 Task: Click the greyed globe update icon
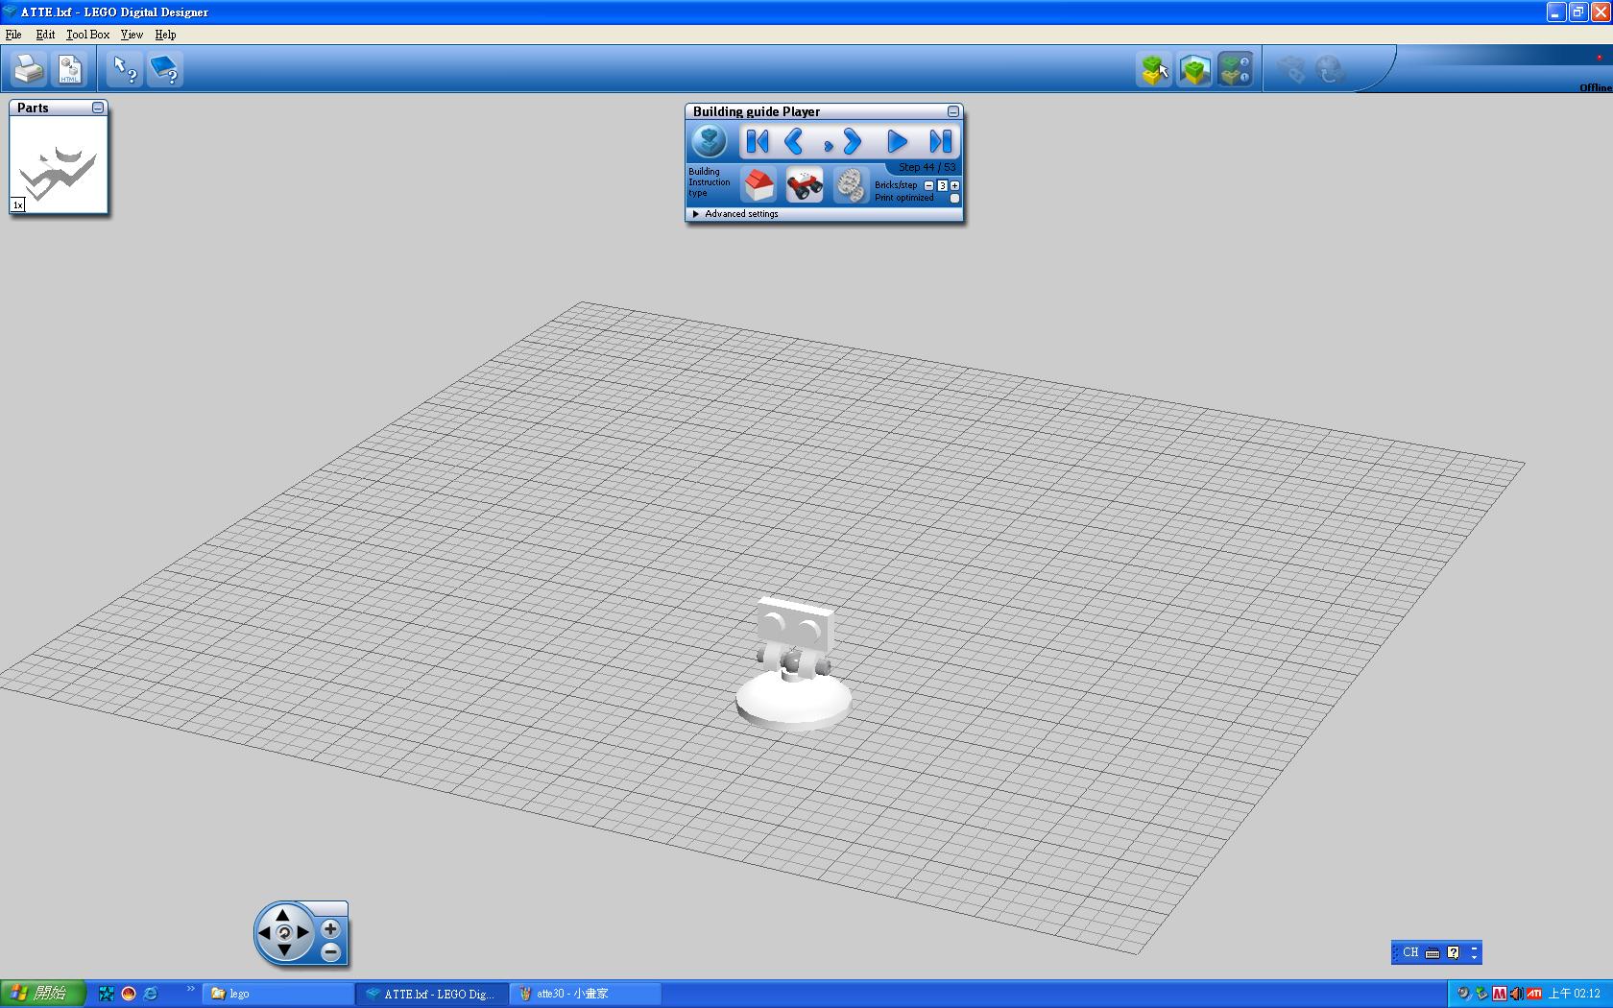[x=1330, y=69]
